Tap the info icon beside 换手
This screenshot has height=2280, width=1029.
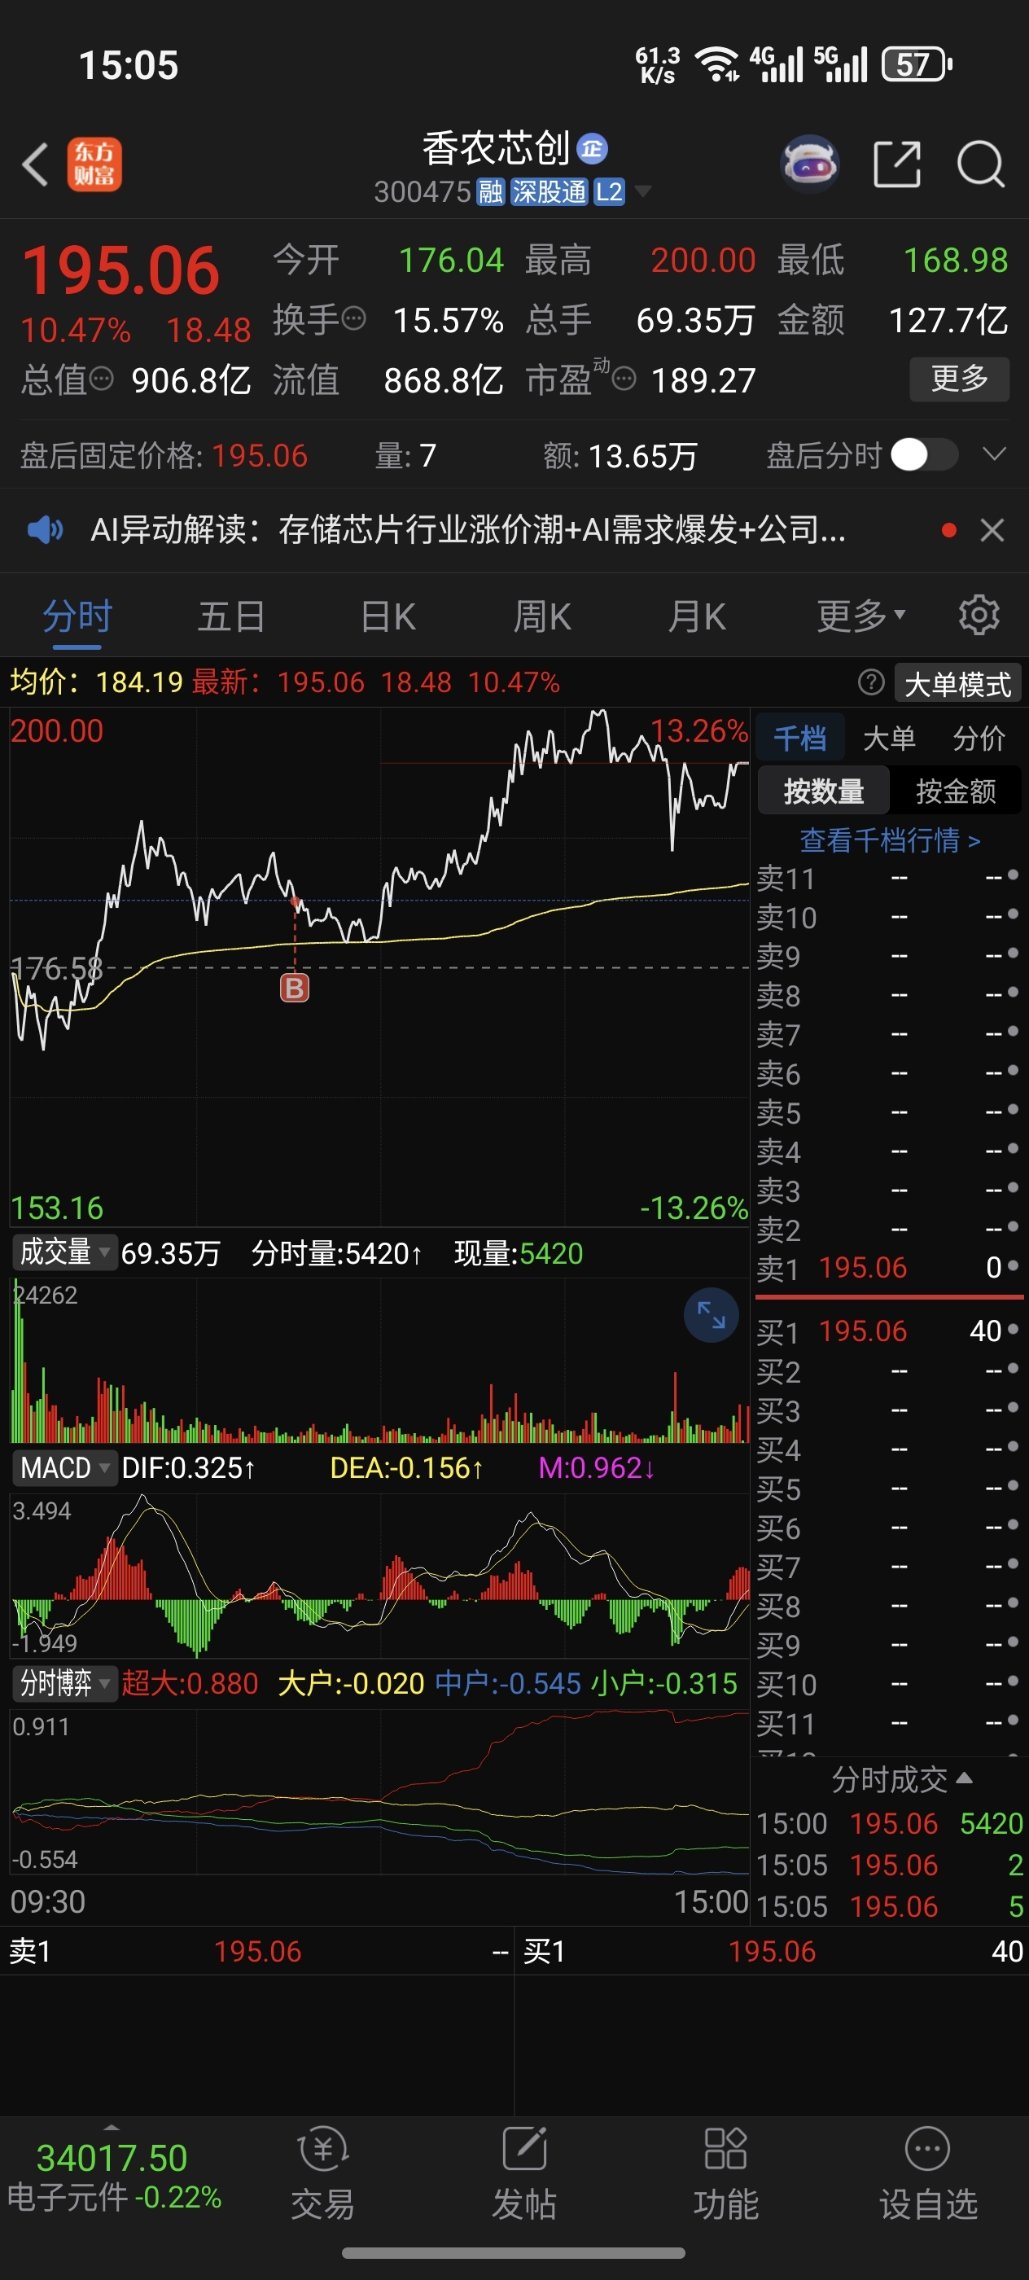tap(354, 318)
